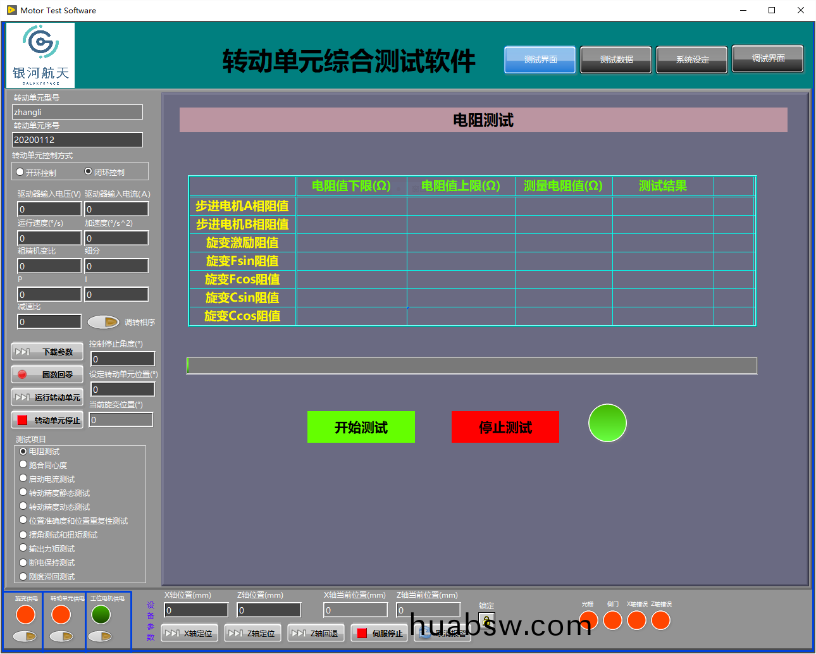The width and height of the screenshot is (816, 654).
Task: Click the 光栅 red status indicator
Action: coord(588,620)
